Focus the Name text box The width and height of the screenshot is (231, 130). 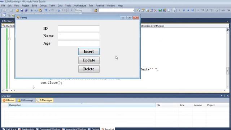79,36
